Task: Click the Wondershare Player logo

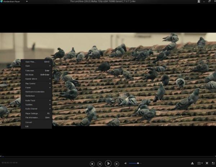Action: 1,1
